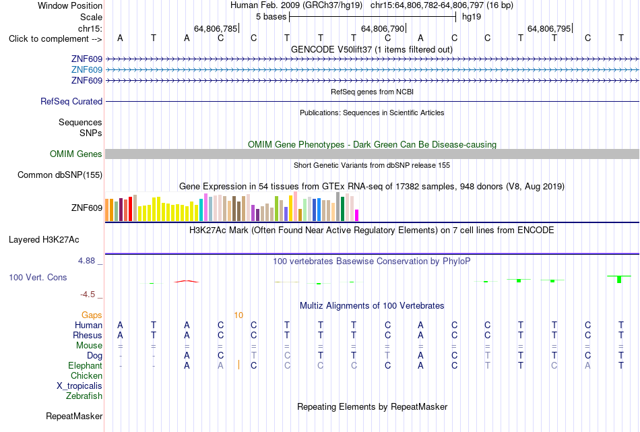
Task: Click 'Publications: Sequences in Scientific Articles' title
Action: [372, 113]
